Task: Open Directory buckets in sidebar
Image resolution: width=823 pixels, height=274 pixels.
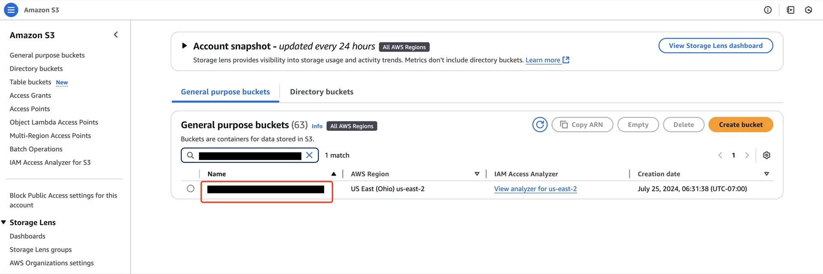Action: pos(36,69)
